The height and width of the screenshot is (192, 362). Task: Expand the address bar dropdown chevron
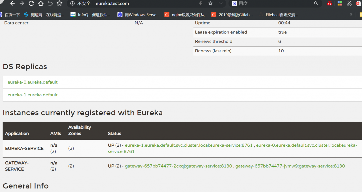tap(221, 3)
